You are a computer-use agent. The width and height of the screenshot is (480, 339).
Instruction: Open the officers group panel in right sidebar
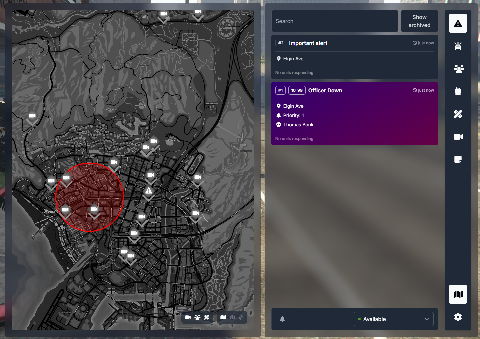point(458,69)
